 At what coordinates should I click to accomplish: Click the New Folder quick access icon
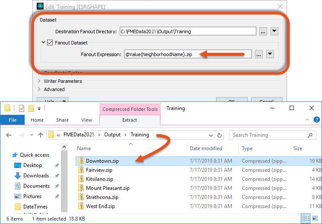(x=31, y=108)
